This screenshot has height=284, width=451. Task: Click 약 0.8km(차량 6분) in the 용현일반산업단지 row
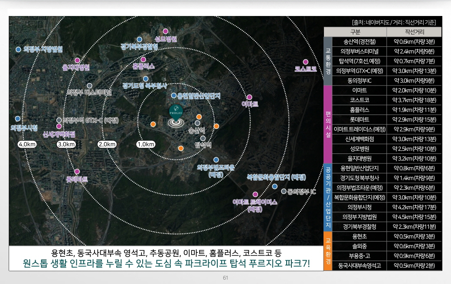click(x=414, y=168)
